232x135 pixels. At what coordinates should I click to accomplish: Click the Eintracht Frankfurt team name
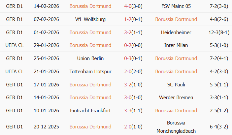90,111
